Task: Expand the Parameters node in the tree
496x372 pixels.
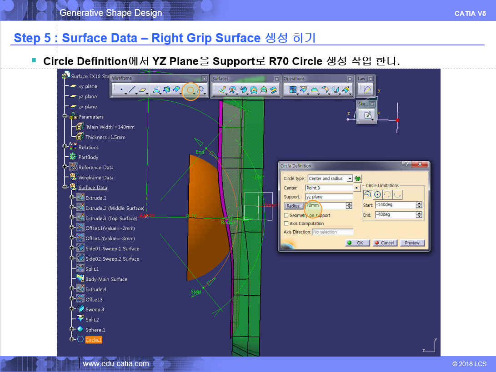Action: click(65, 117)
